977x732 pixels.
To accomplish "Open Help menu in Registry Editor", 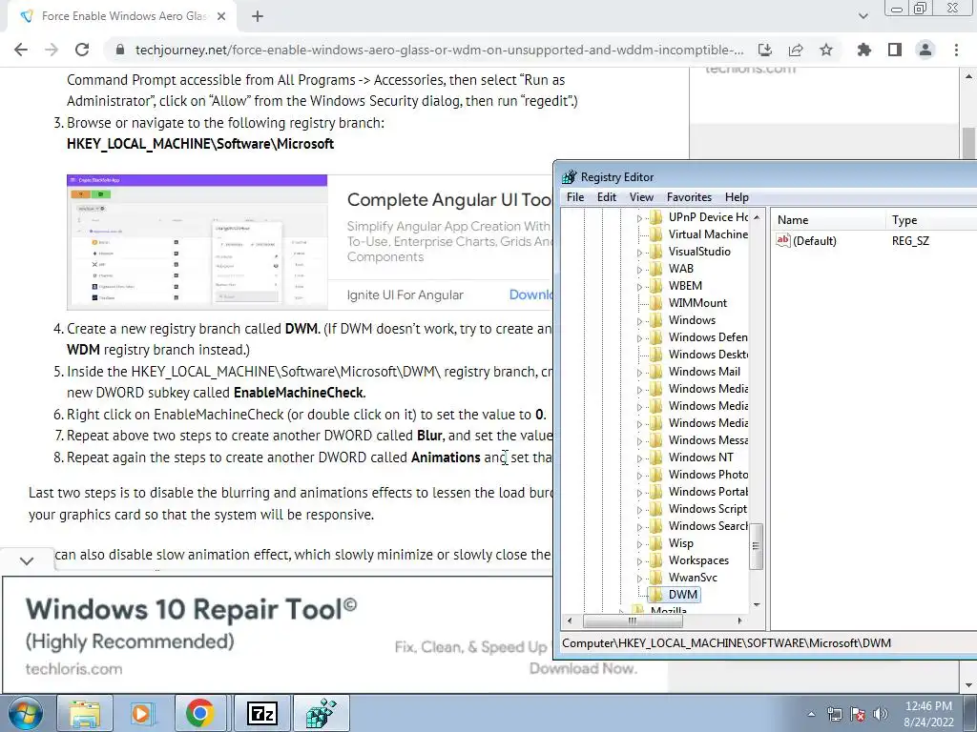I will [737, 196].
